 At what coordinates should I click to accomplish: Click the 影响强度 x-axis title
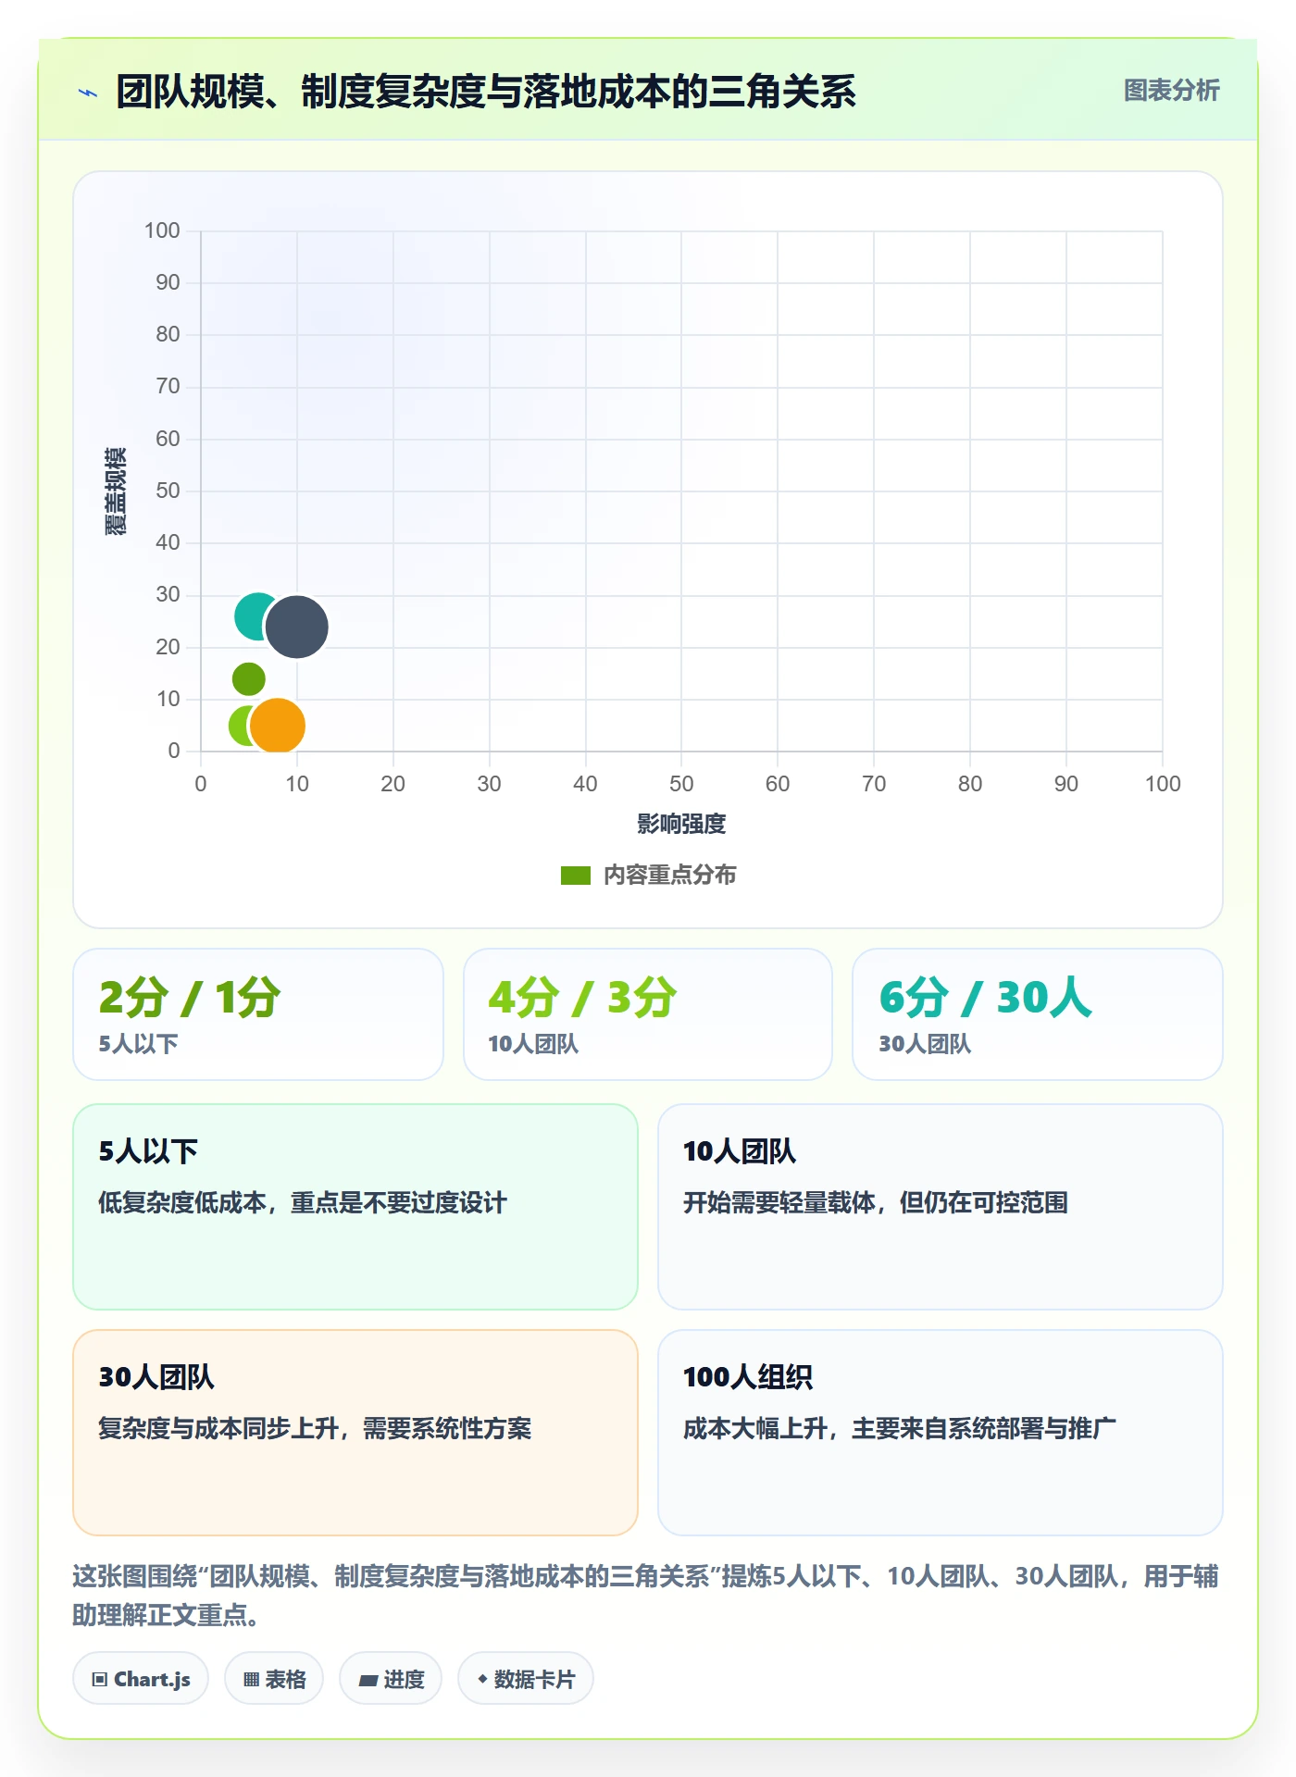coord(681,824)
